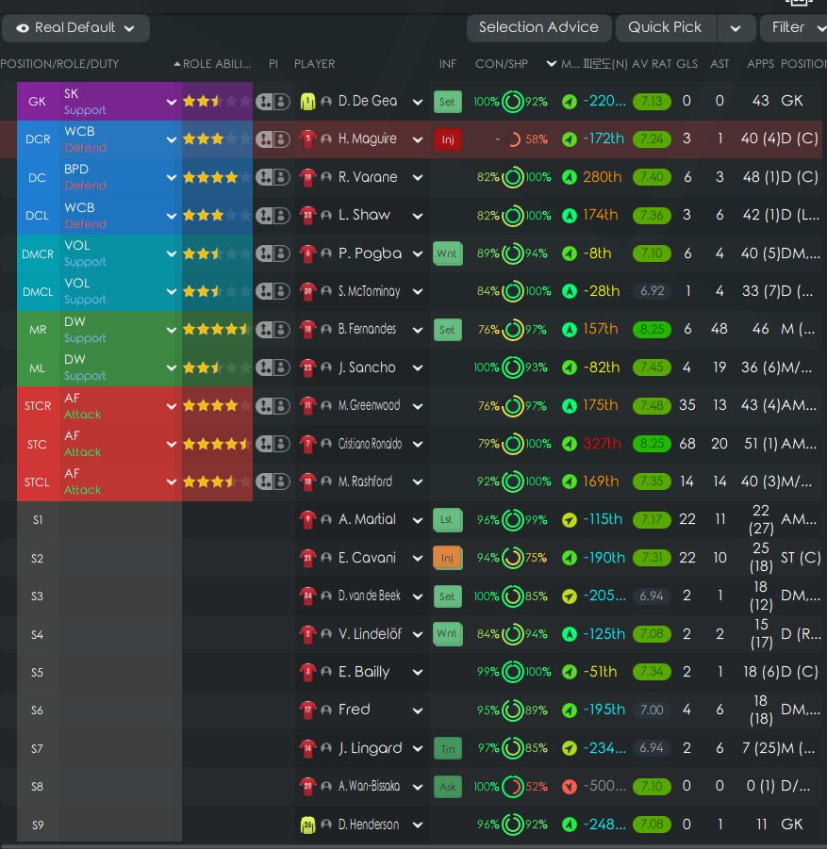
Task: Click the Wnt badge for P. Pogba
Action: click(448, 253)
